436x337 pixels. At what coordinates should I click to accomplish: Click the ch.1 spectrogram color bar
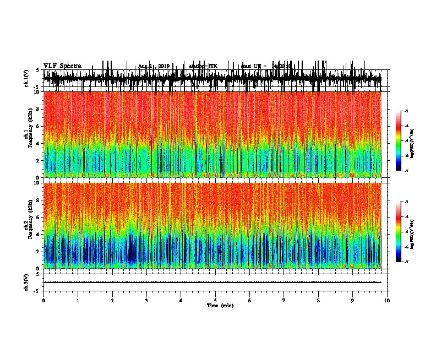[x=399, y=141]
